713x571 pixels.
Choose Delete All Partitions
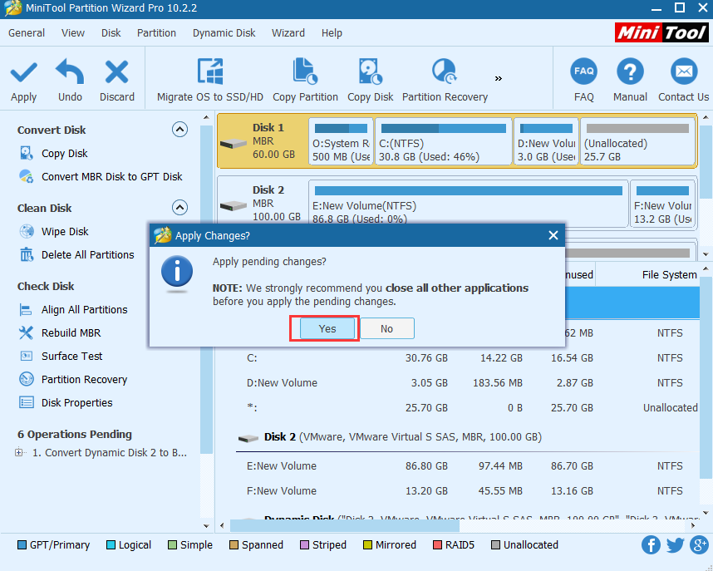click(x=88, y=255)
